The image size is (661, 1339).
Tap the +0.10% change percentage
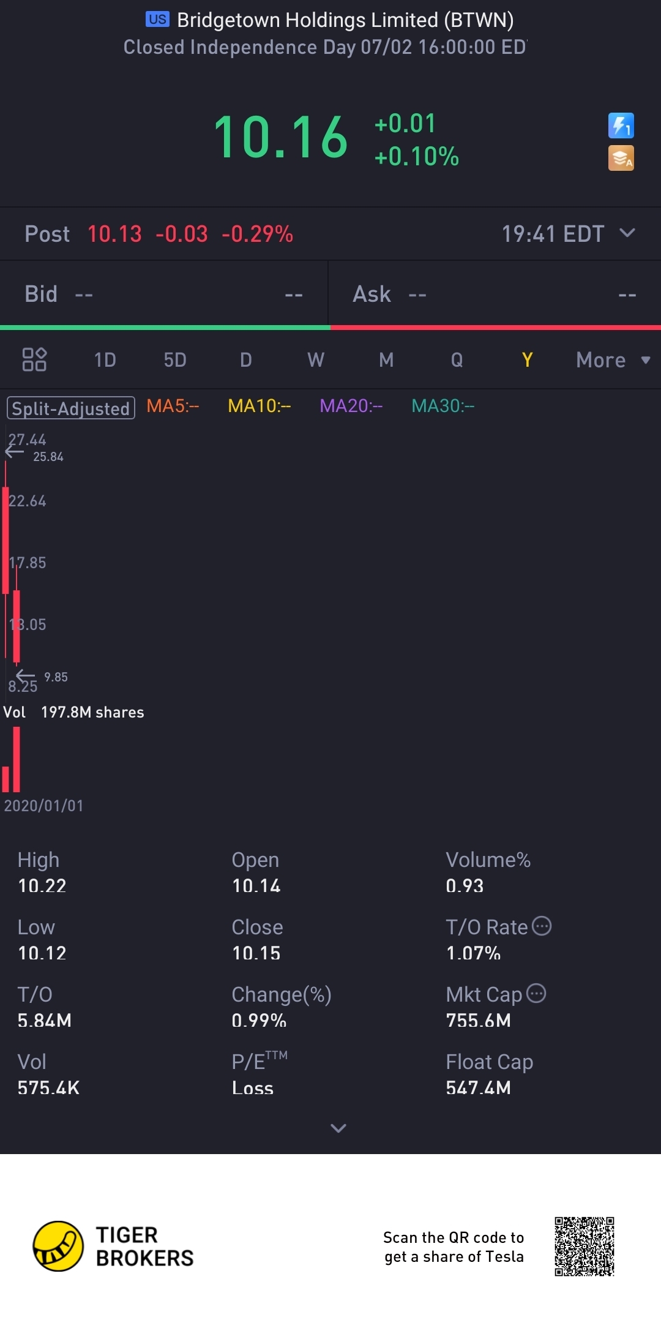pos(417,156)
